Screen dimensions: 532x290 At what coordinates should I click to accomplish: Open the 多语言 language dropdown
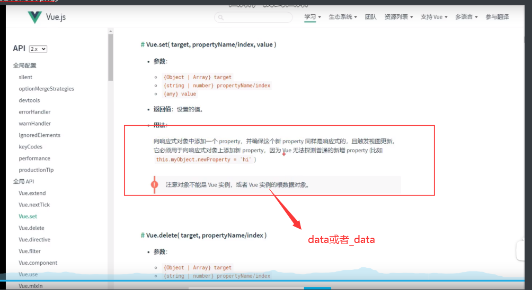tap(466, 17)
